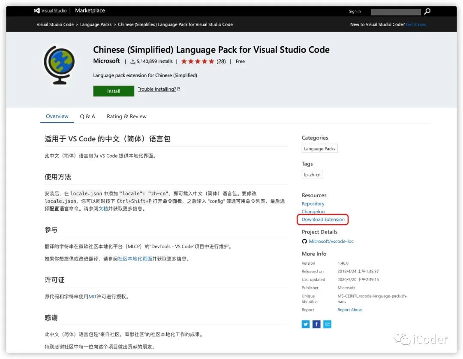Click the Download Extension link
Viewport: 463px width, 359px height.
click(x=323, y=219)
